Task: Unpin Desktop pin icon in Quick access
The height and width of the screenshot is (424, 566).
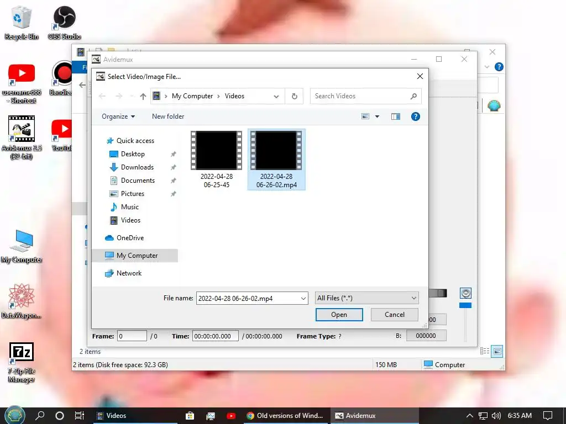Action: tap(173, 155)
